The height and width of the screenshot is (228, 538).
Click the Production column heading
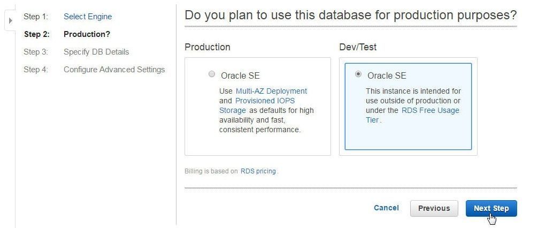click(207, 47)
